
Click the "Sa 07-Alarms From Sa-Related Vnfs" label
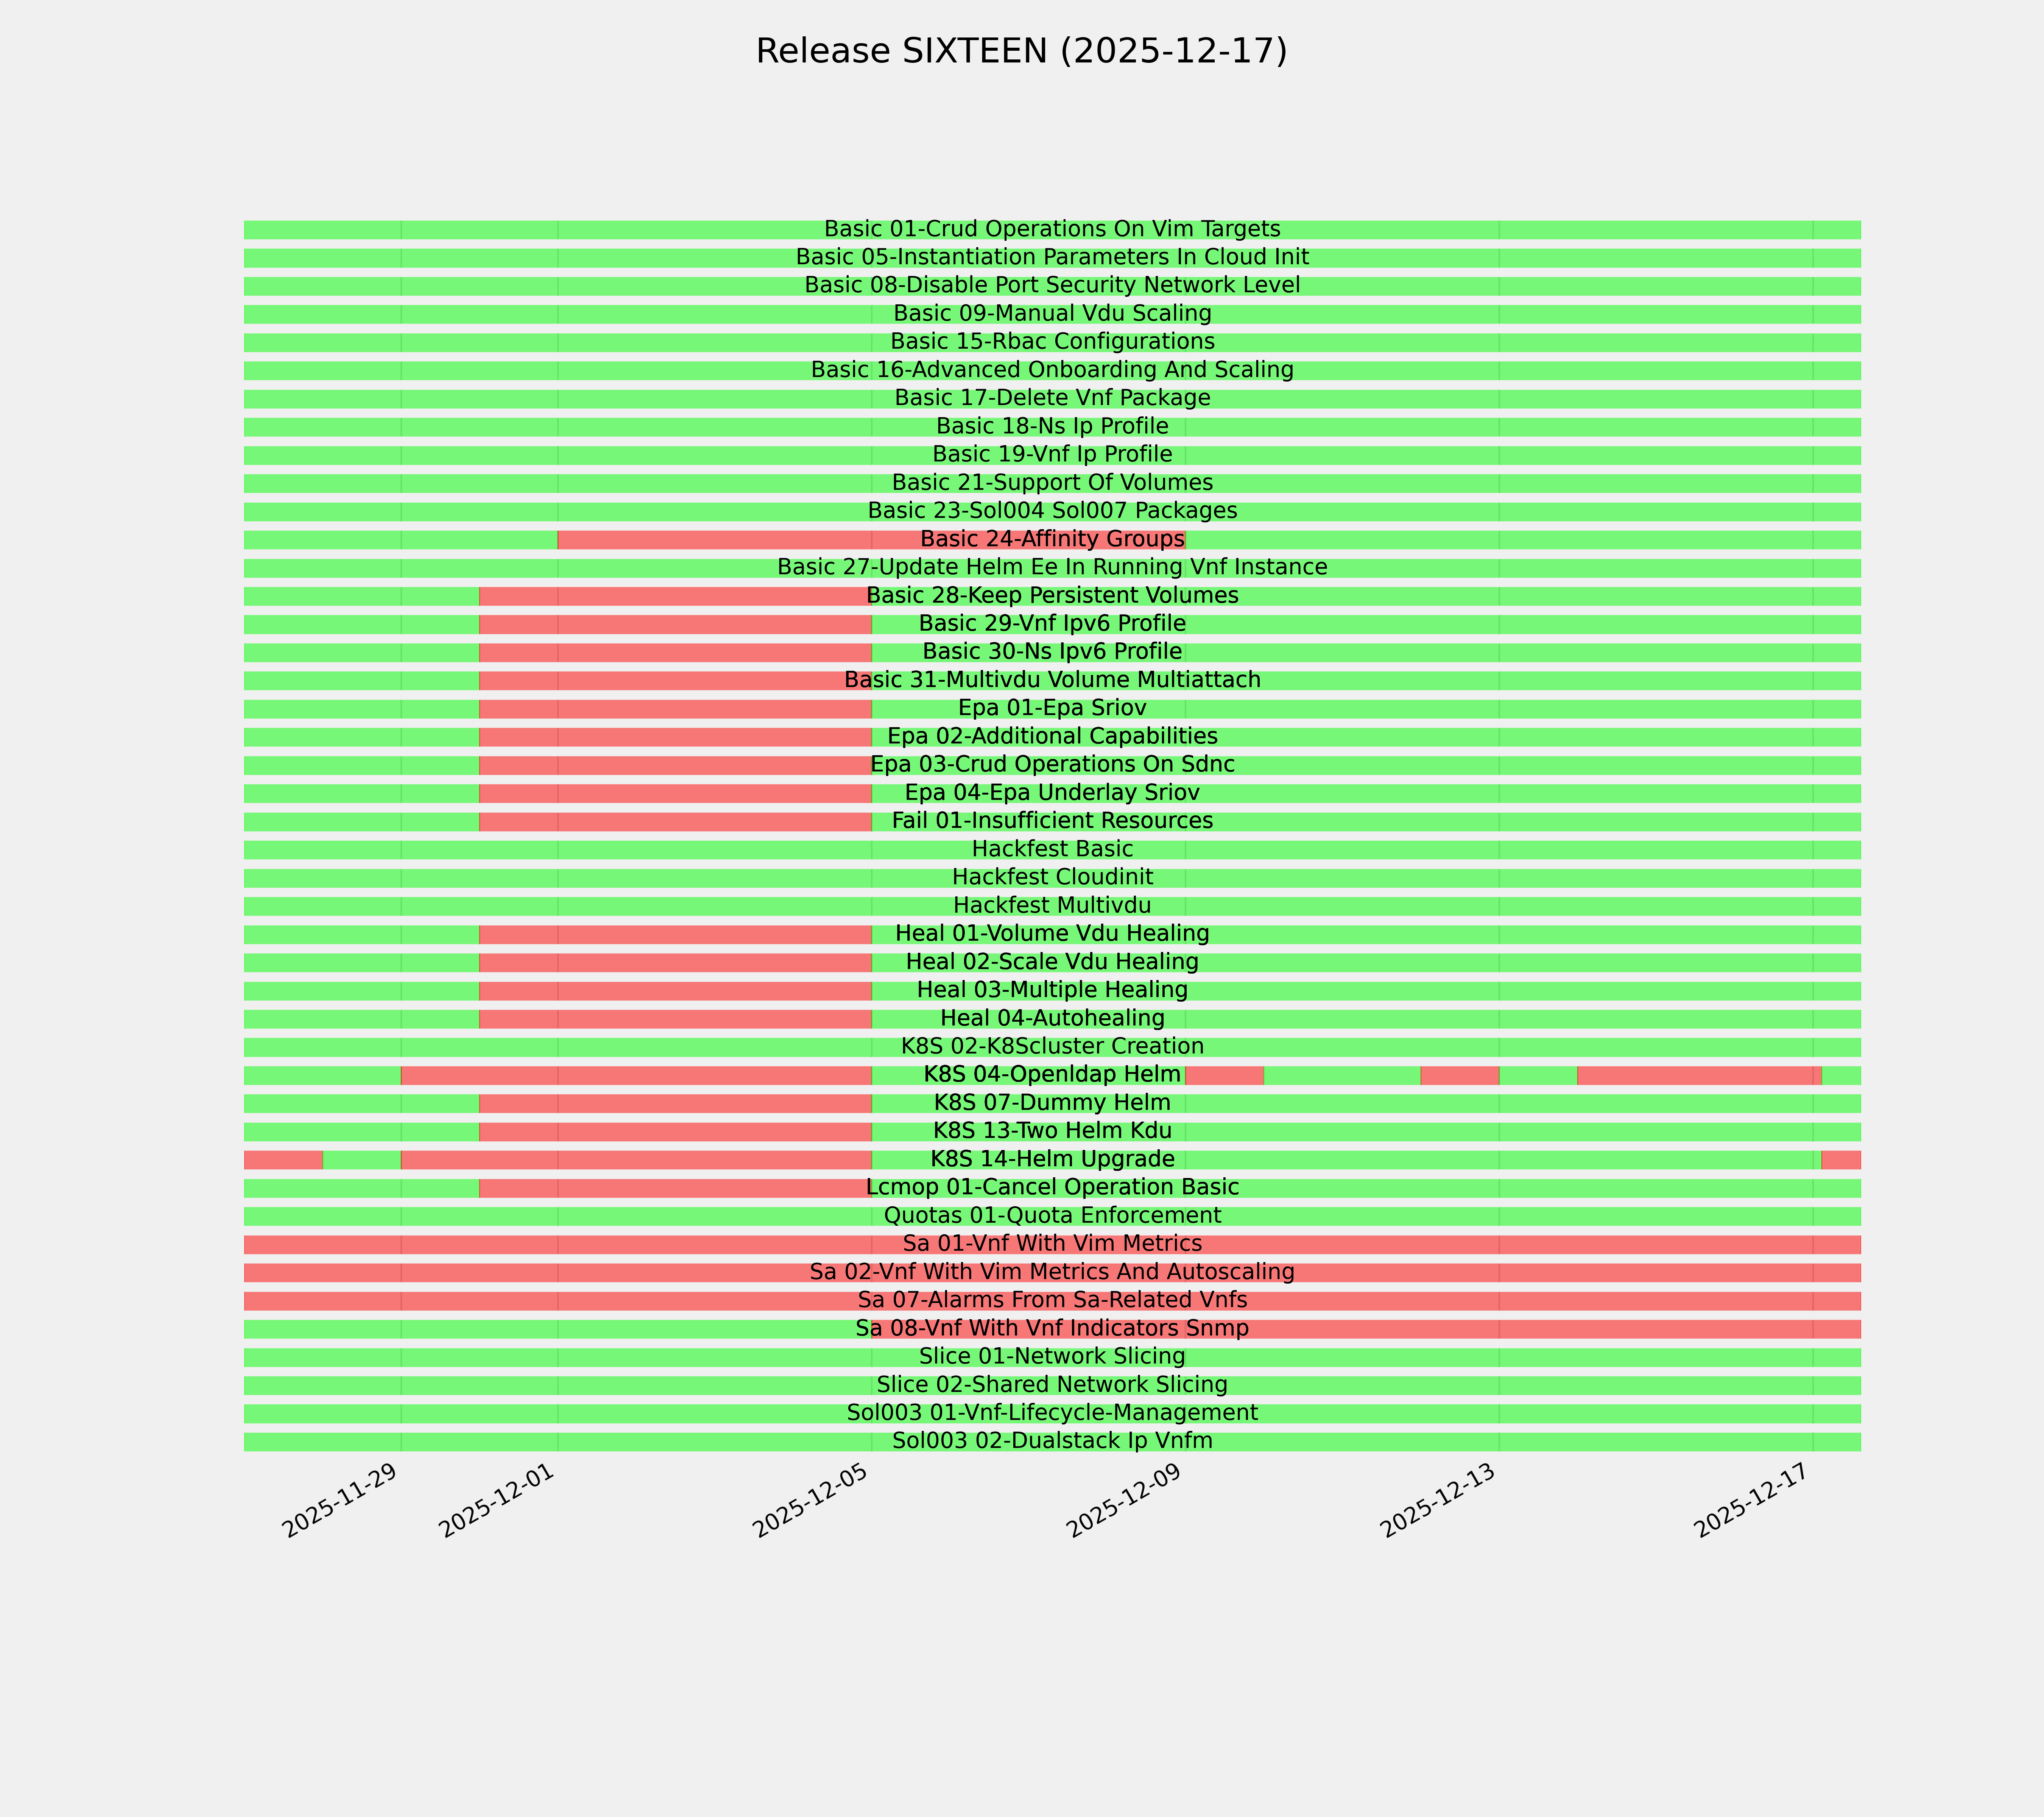pos(1052,1300)
